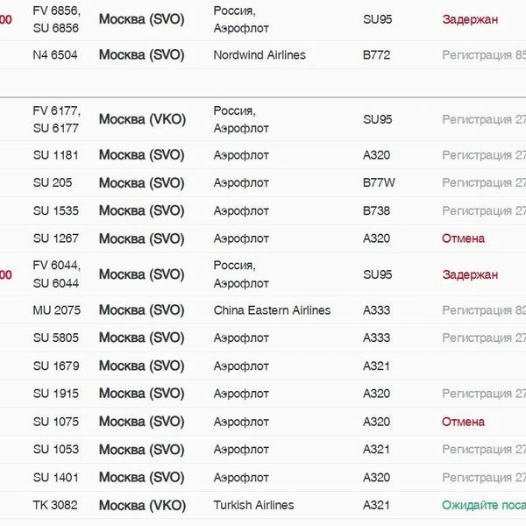Click Ожидайте посадки status for TK 3082

click(484, 505)
